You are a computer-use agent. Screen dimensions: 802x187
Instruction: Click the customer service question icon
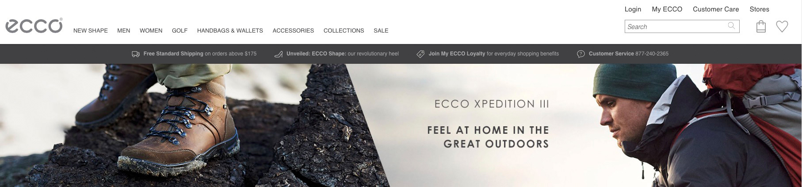[581, 54]
